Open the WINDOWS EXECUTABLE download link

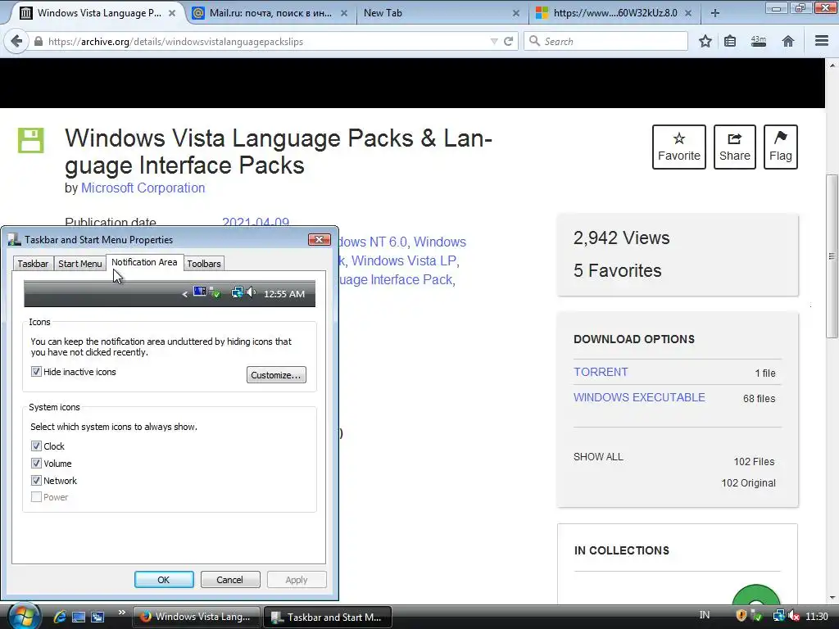point(639,397)
